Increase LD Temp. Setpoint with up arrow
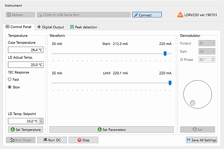The width and height of the screenshot is (224, 149). pos(41,120)
